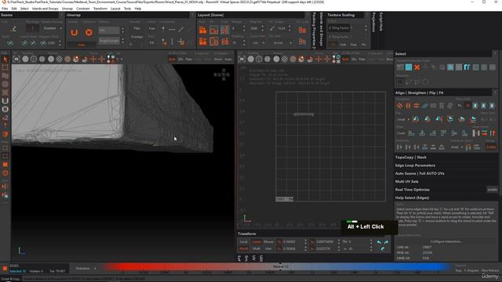Open the Islands and Groups menu
This screenshot has width=502, height=282.
tap(45, 9)
